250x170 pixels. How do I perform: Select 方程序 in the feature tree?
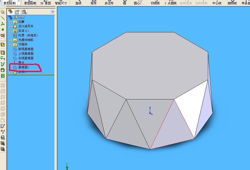point(23,45)
